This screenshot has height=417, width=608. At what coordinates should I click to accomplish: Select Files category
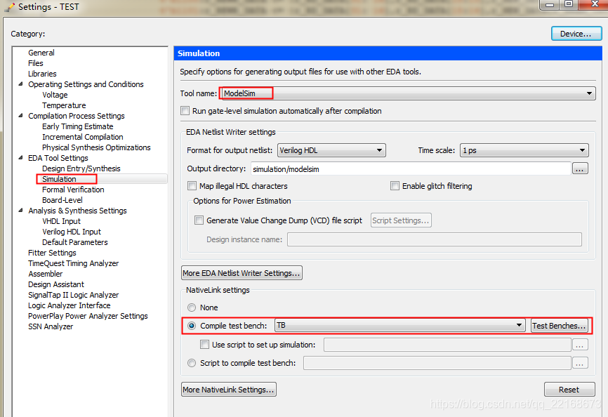[36, 63]
